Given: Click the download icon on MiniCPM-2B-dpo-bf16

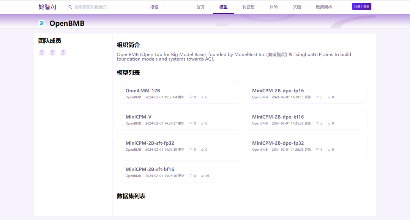Looking at the screenshot, I should click(329, 123).
